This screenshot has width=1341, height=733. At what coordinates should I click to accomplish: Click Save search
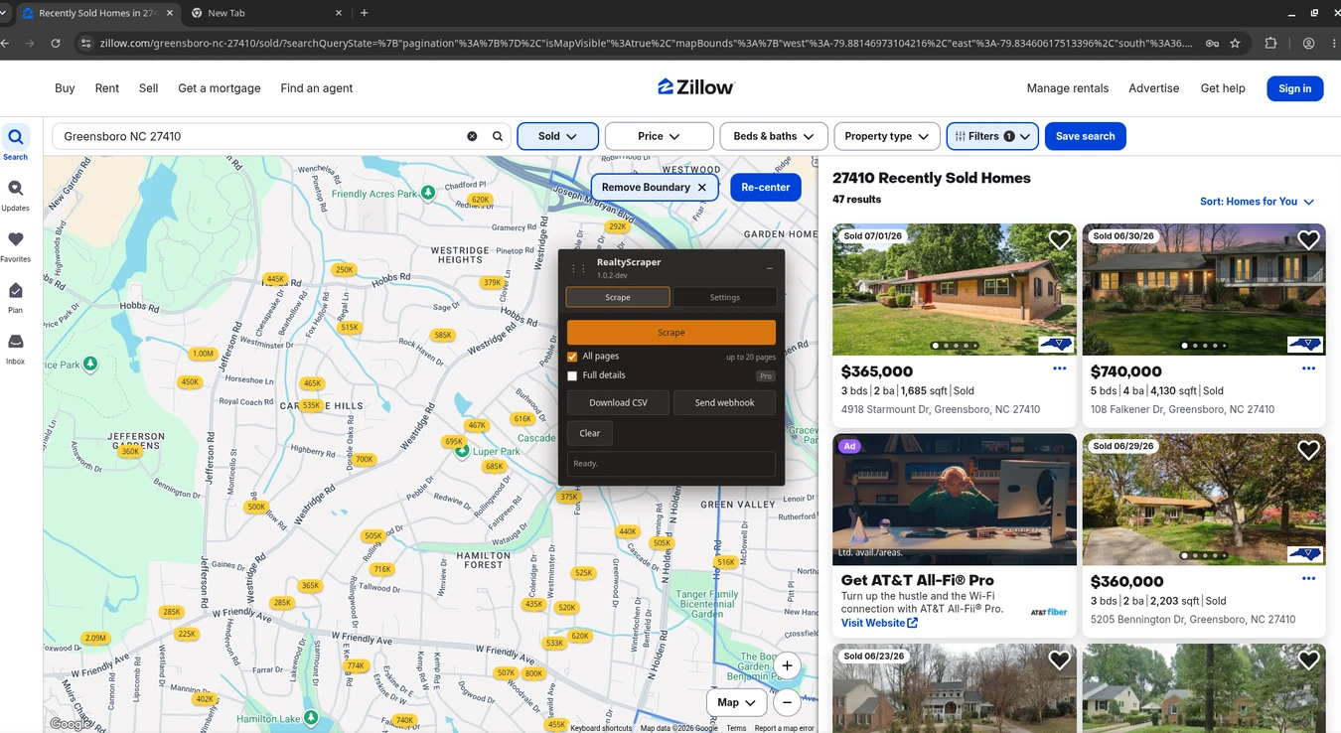(x=1085, y=136)
